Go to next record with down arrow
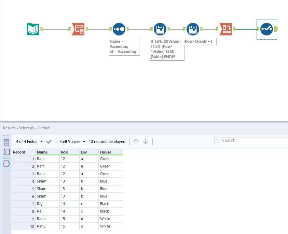 146,142
